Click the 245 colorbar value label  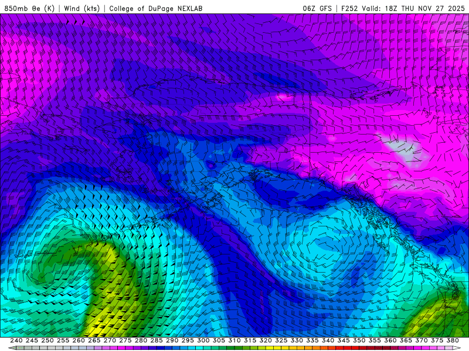[32, 340]
